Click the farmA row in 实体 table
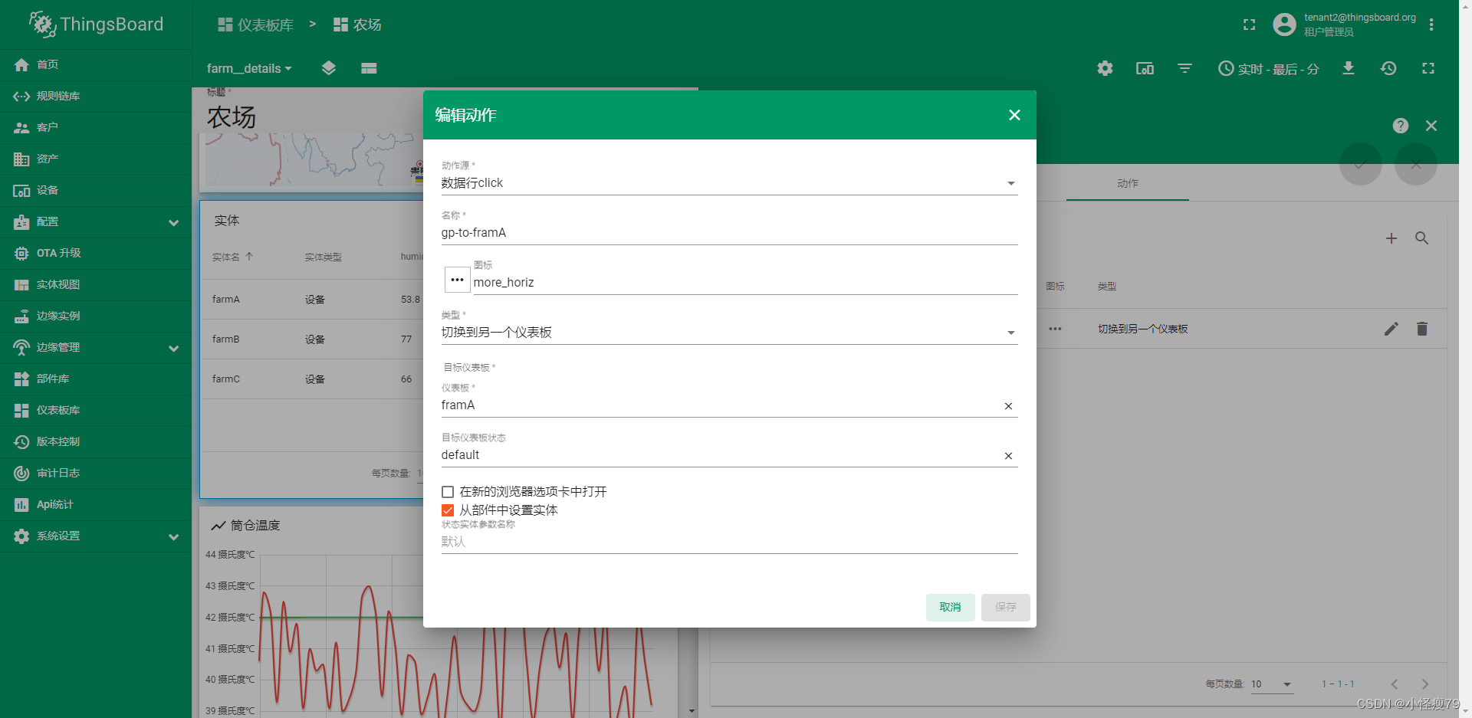This screenshot has width=1472, height=718. pyautogui.click(x=313, y=300)
